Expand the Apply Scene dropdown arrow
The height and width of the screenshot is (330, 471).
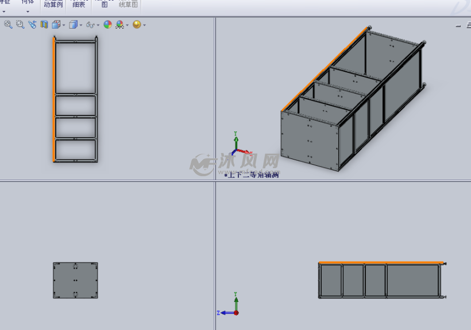coord(127,25)
